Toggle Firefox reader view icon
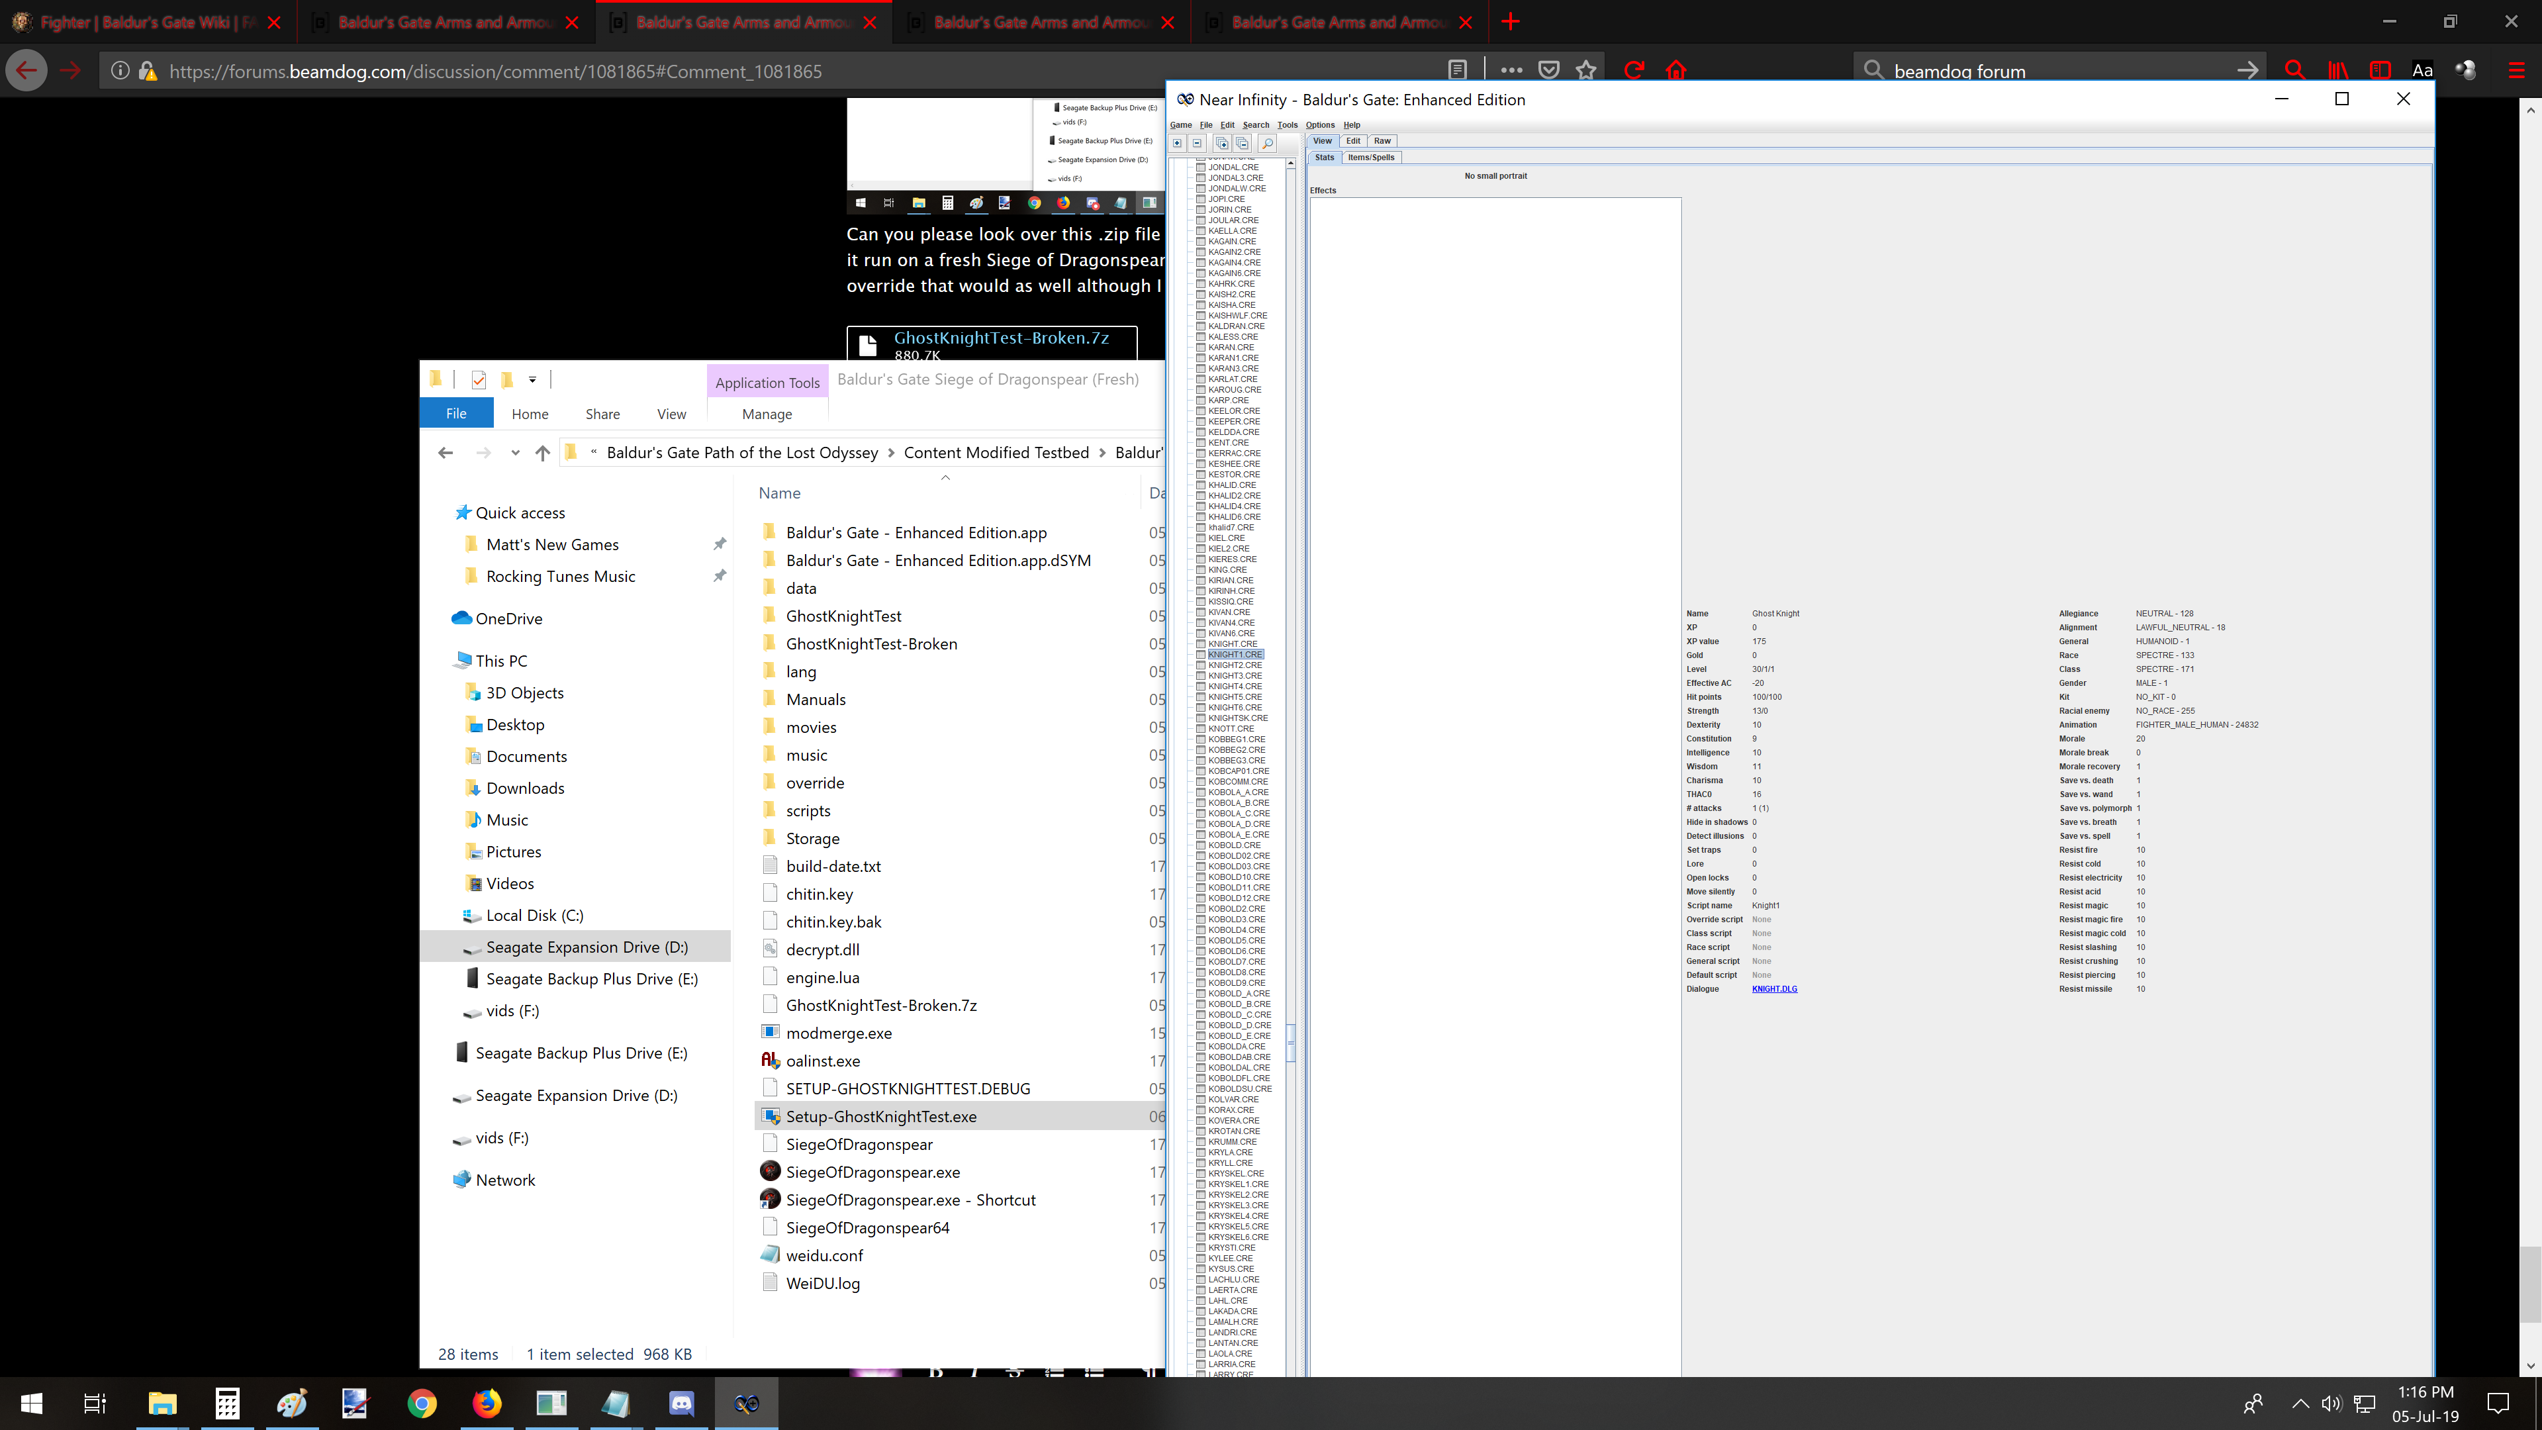The height and width of the screenshot is (1430, 2542). point(1458,70)
